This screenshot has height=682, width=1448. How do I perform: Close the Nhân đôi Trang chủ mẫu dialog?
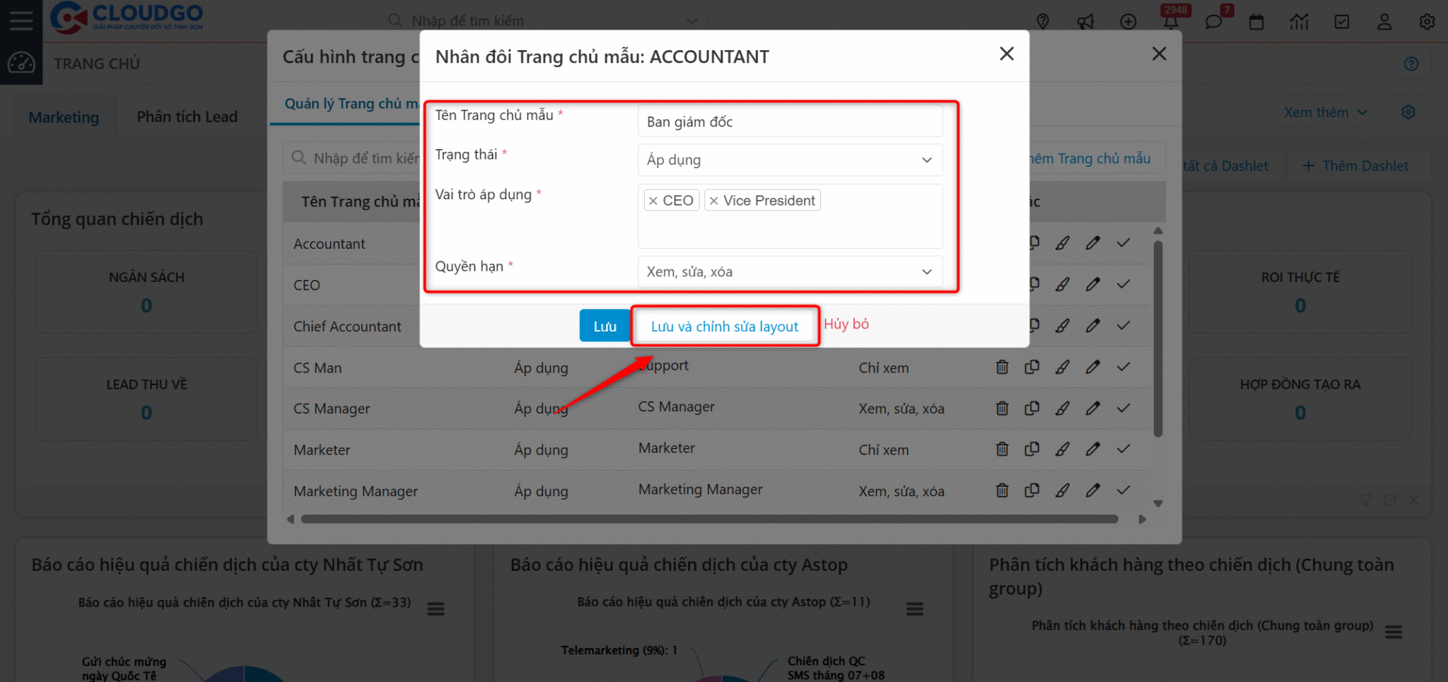[1007, 54]
